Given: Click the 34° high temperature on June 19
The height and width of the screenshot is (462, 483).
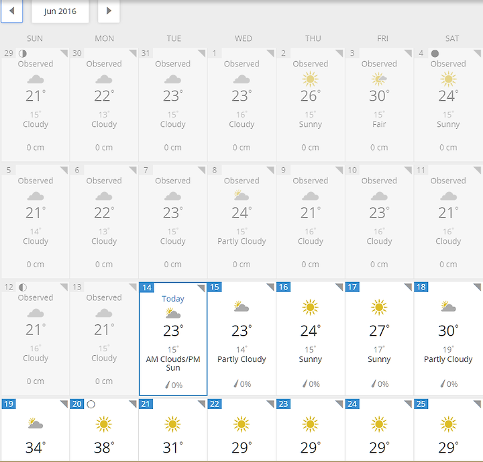Looking at the screenshot, I should 36,447.
